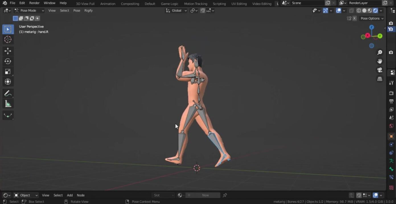This screenshot has width=396, height=204.
Task: Open the Pose Mode dropdown
Action: 29,11
